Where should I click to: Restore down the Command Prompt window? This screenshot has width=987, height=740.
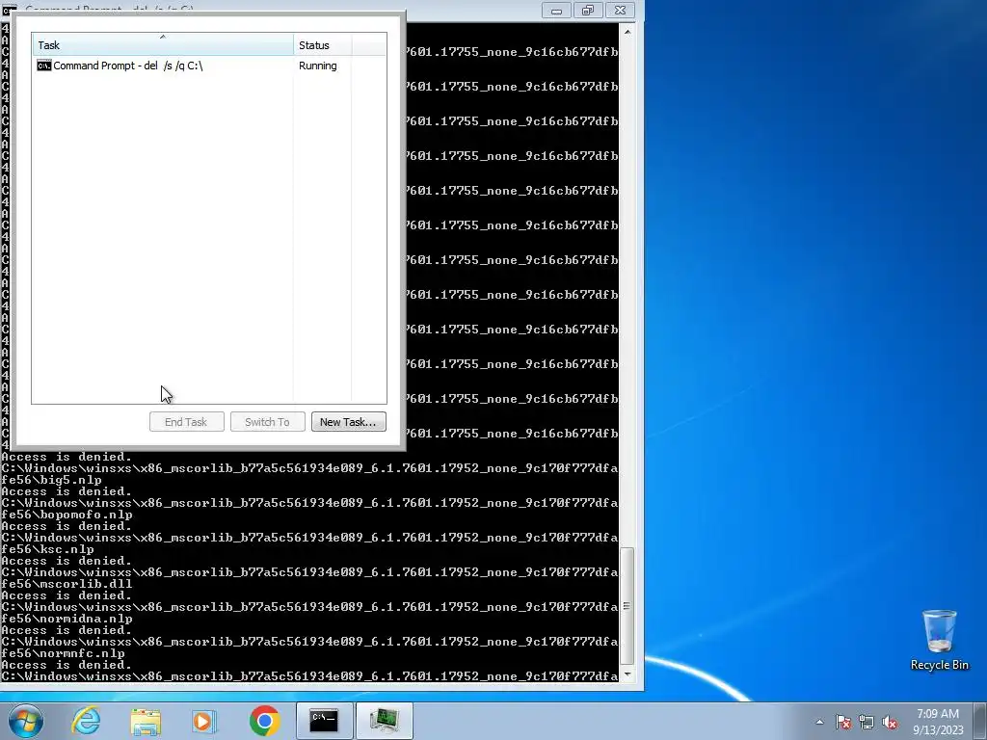(x=587, y=10)
